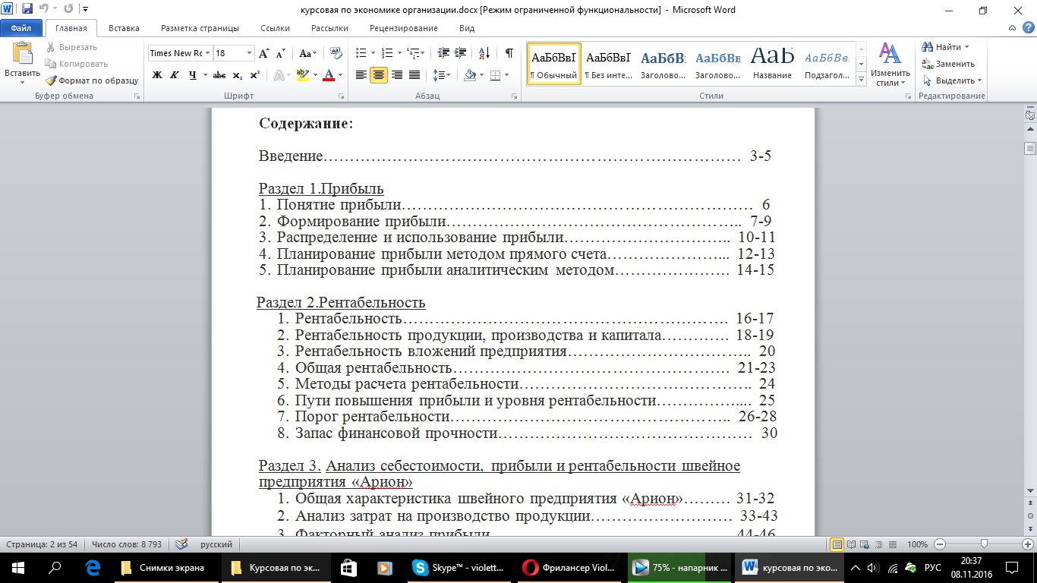Decrease paragraph indent
The width and height of the screenshot is (1037, 583).
tap(443, 53)
